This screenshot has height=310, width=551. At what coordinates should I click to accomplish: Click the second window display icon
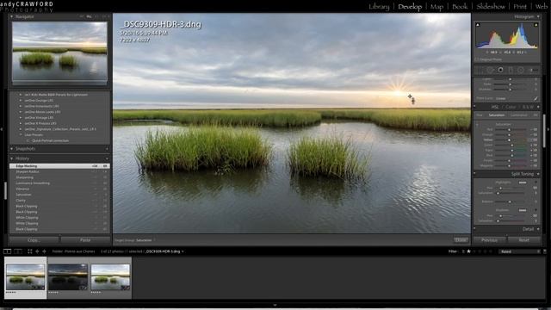pos(18,251)
